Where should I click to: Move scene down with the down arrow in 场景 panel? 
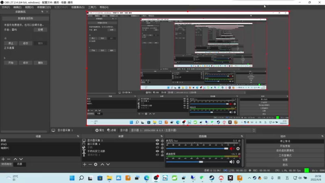click(x=21, y=159)
